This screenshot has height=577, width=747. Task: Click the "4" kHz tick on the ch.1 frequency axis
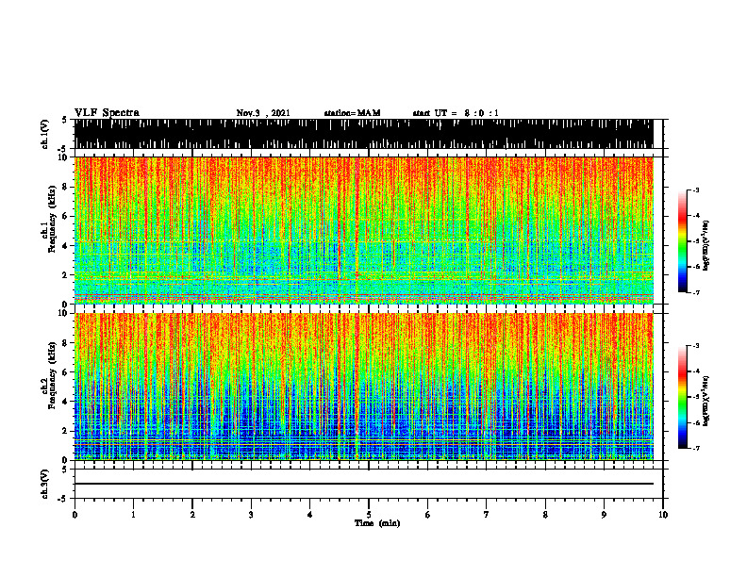tap(65, 246)
